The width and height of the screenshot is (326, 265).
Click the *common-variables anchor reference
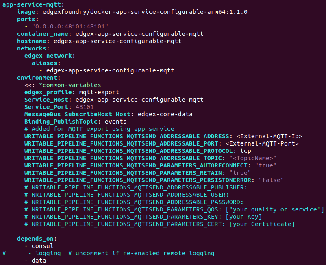tap(70, 85)
